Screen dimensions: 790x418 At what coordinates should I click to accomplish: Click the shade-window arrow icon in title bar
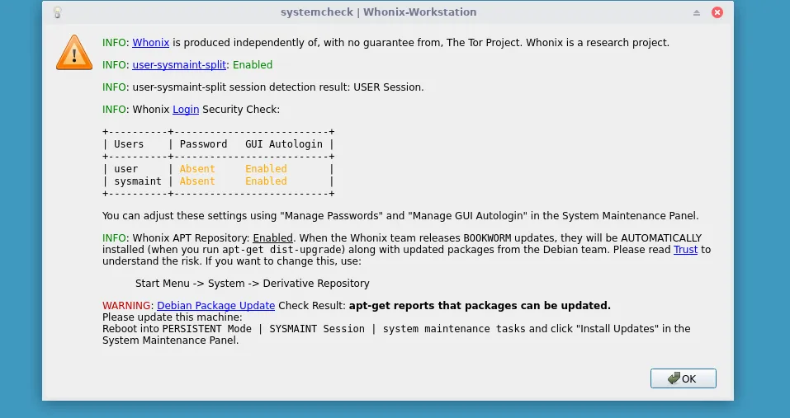pyautogui.click(x=696, y=12)
